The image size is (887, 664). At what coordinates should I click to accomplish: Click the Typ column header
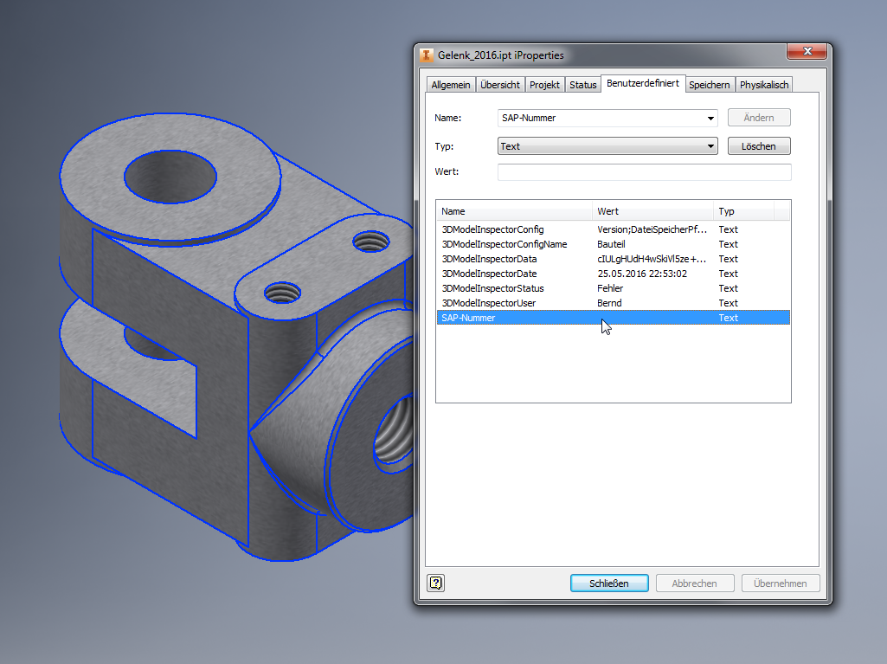[x=743, y=211]
